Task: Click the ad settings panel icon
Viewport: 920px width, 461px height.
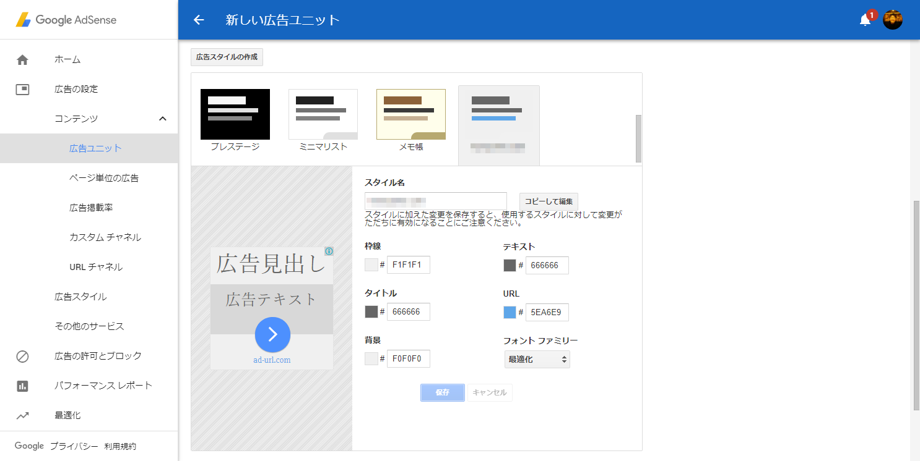Action: (x=22, y=90)
